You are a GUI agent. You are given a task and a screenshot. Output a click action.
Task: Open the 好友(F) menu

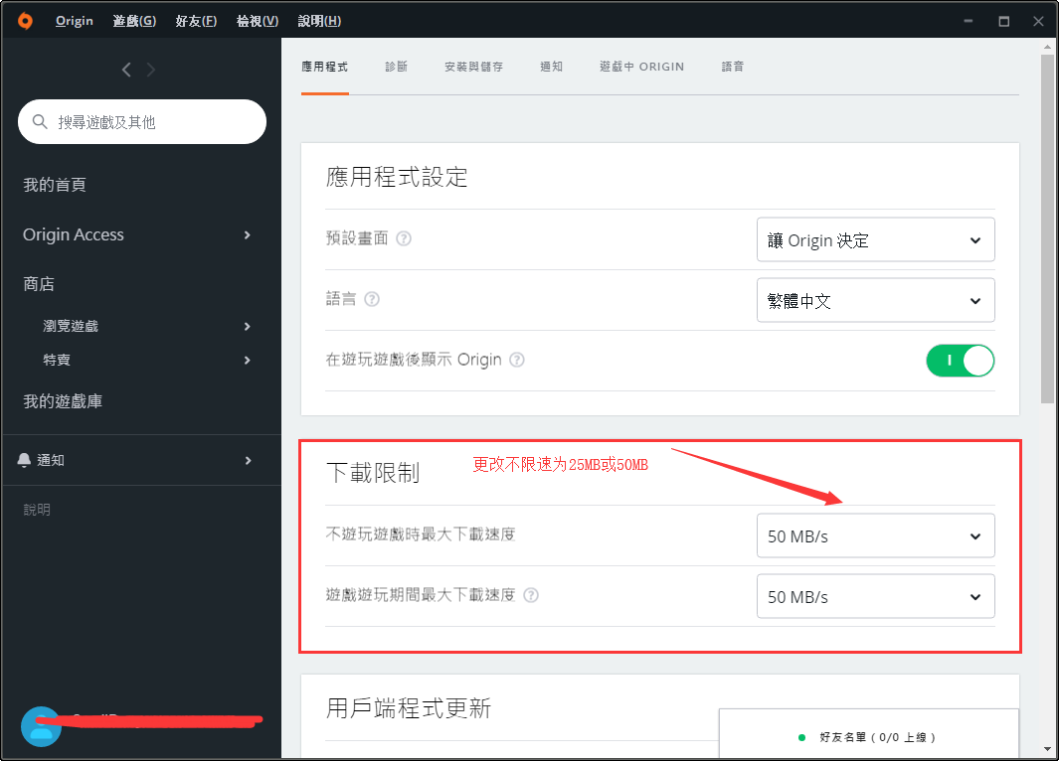click(x=196, y=21)
